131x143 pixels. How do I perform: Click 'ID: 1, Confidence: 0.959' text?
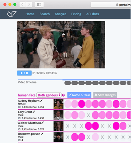(x=31, y=107)
